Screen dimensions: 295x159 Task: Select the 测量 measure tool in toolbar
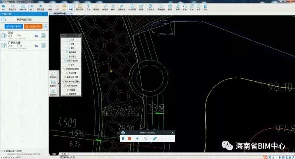pos(71,7)
